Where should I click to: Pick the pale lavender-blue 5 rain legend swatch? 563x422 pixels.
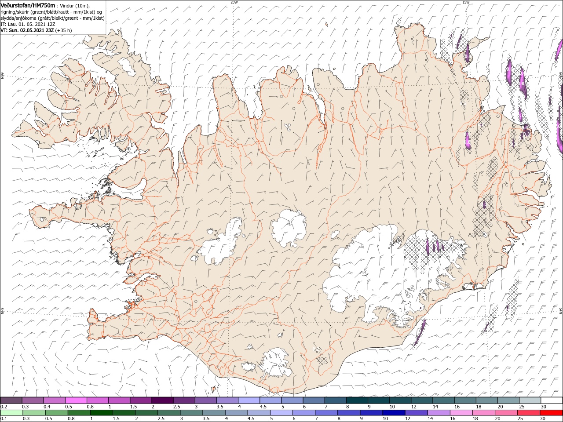(x=281, y=413)
